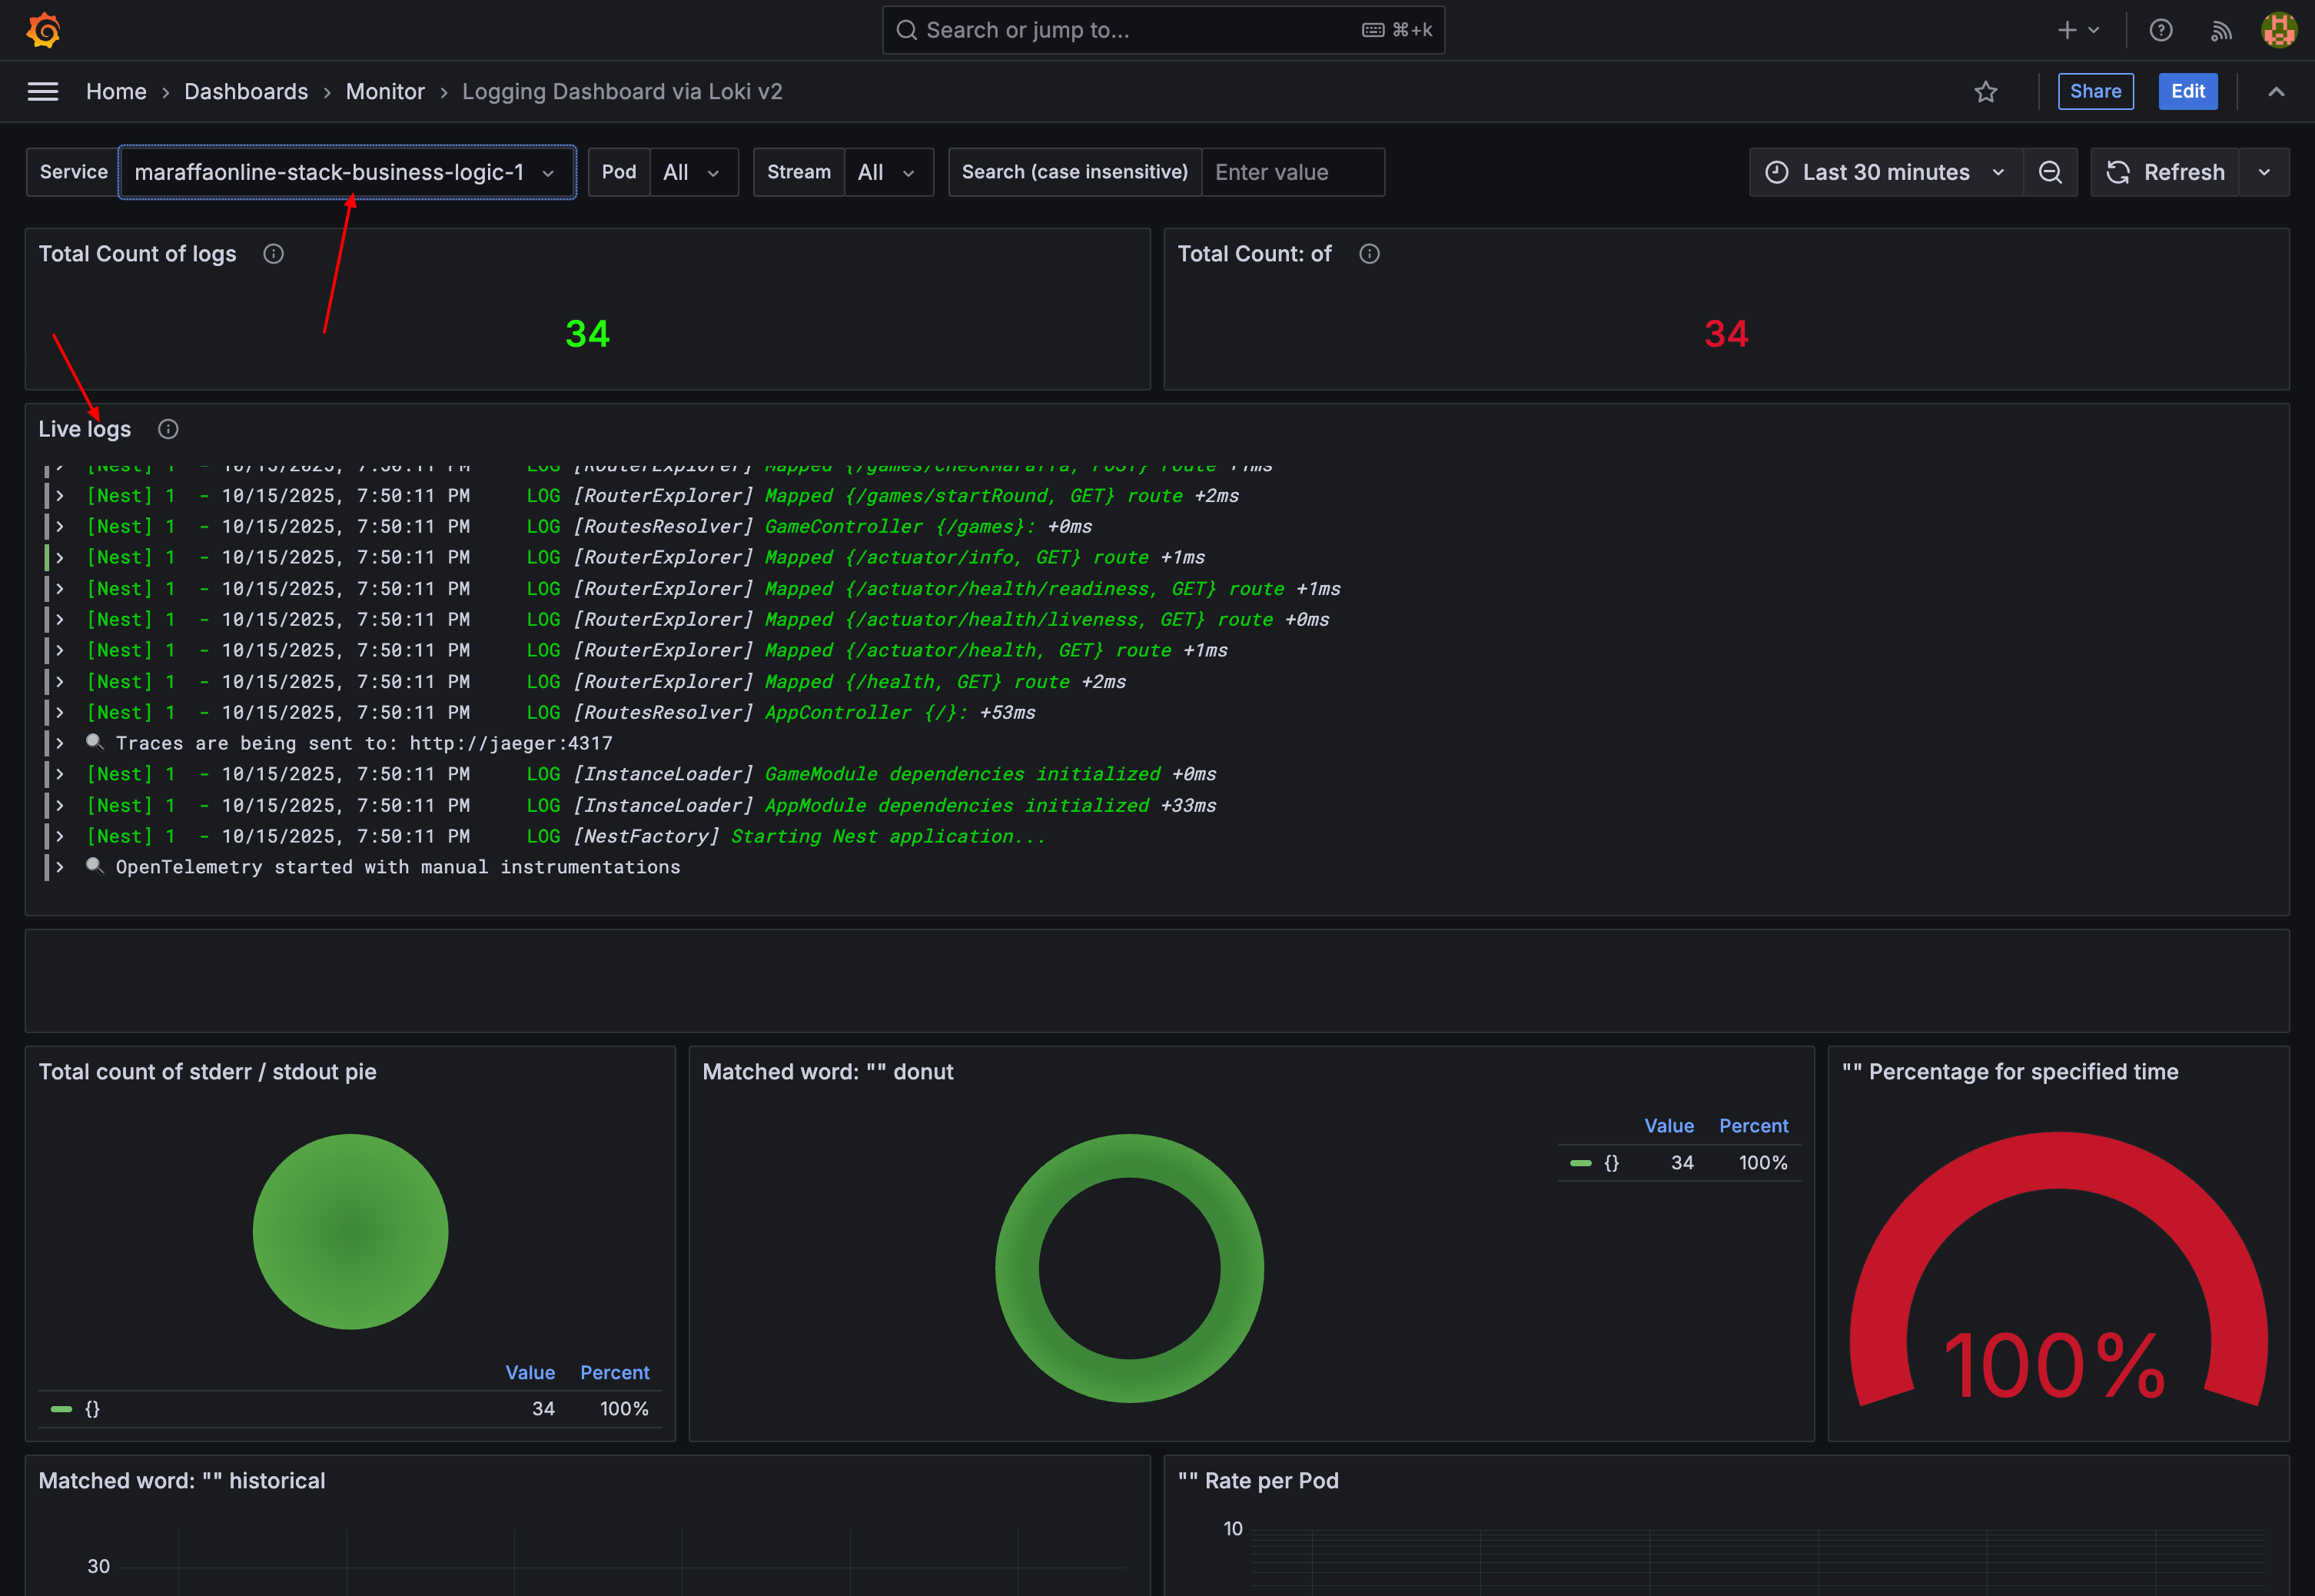This screenshot has height=1596, width=2315.
Task: Expand the Service variable dropdown
Action: [346, 172]
